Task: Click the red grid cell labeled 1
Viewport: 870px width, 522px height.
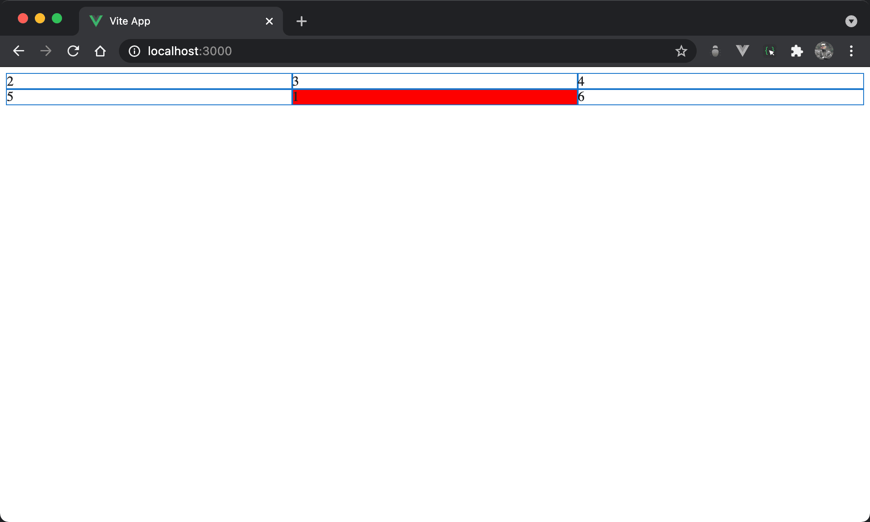Action: (435, 97)
